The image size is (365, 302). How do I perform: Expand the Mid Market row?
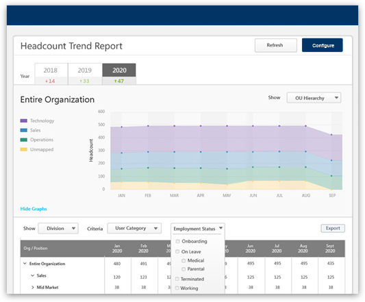tap(33, 288)
